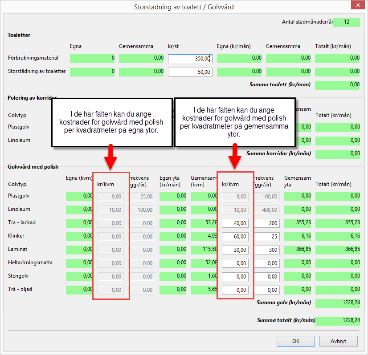Select the Summa toalett (kr/mån) value
This screenshot has height=355, width=368.
[337, 85]
